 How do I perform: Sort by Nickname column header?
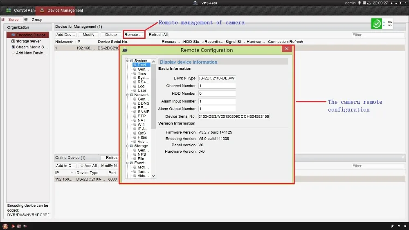click(x=64, y=42)
